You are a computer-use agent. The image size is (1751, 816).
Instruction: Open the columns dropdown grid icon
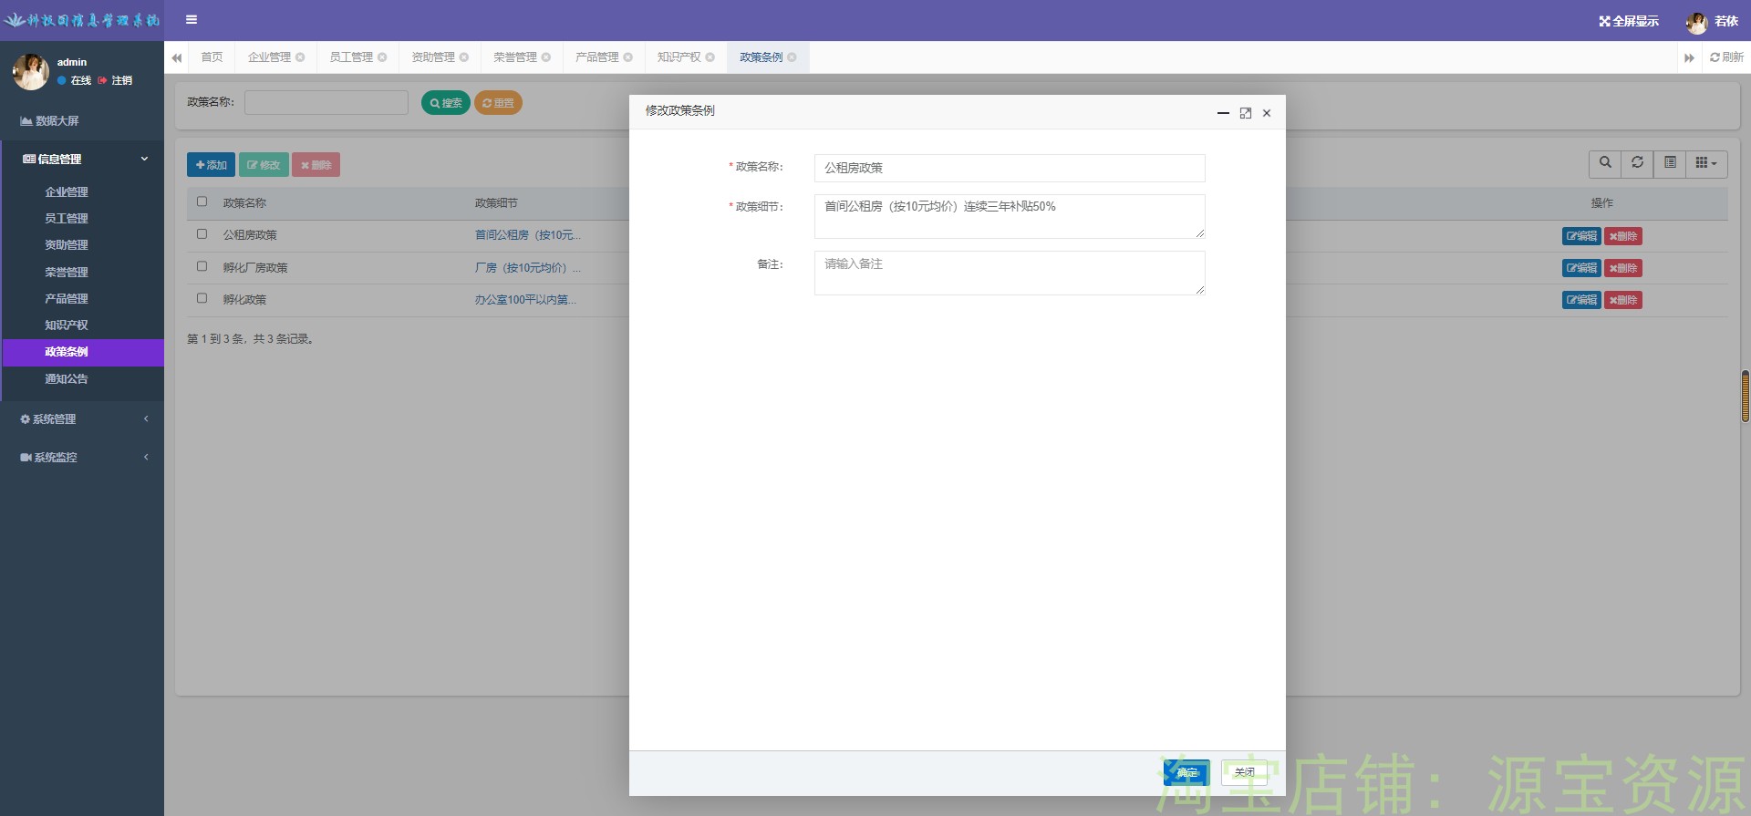[x=1706, y=163]
